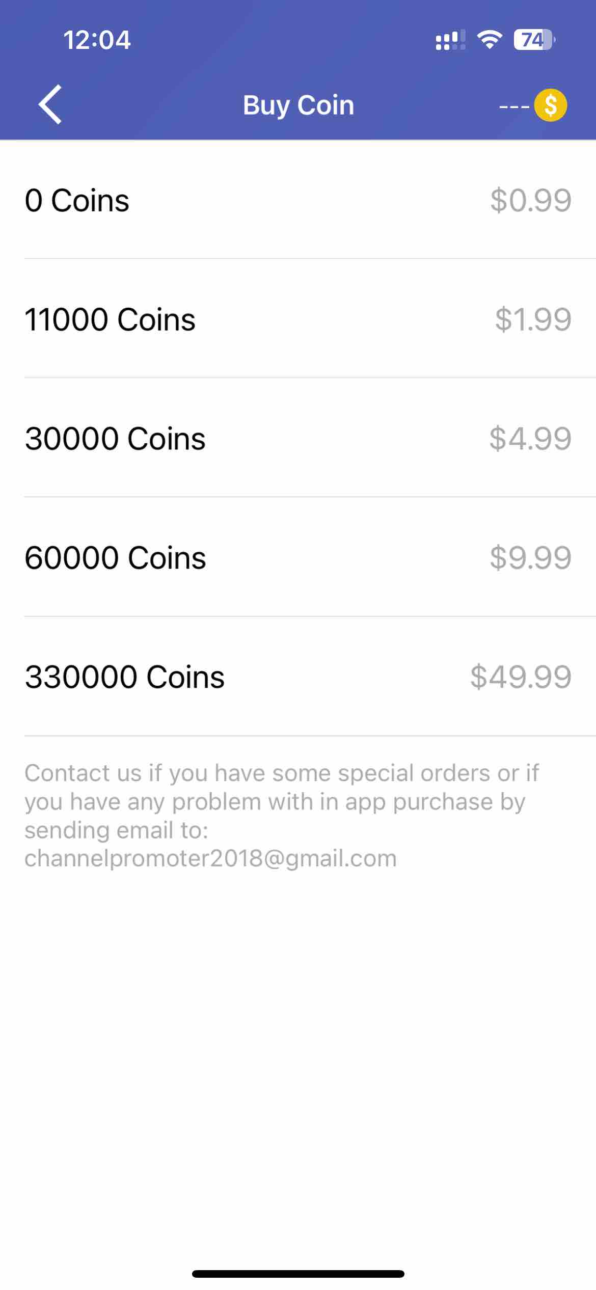This screenshot has height=1290, width=596.
Task: Buy the 11000 Coins package
Action: 298,318
